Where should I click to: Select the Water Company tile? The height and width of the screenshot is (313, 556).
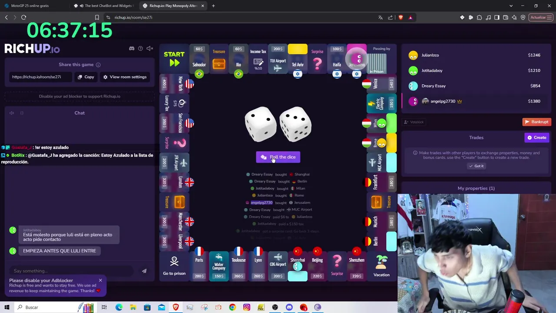219,266
